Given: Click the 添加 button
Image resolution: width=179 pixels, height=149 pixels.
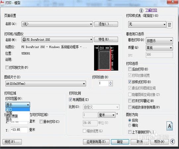Looking at the screenshot, I should (106, 24).
